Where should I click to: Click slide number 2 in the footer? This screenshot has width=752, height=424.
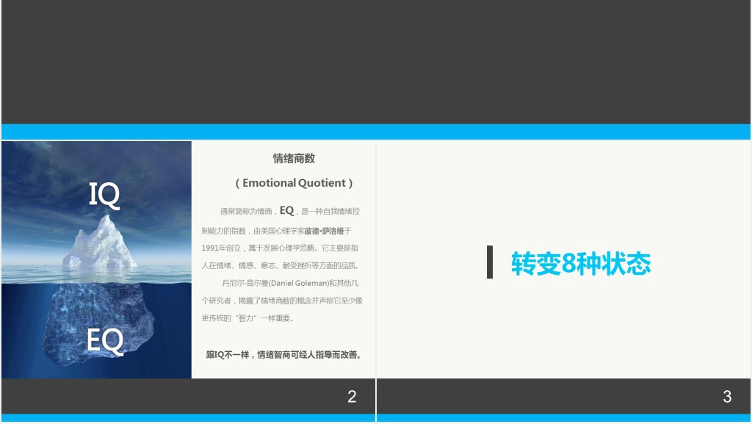352,397
